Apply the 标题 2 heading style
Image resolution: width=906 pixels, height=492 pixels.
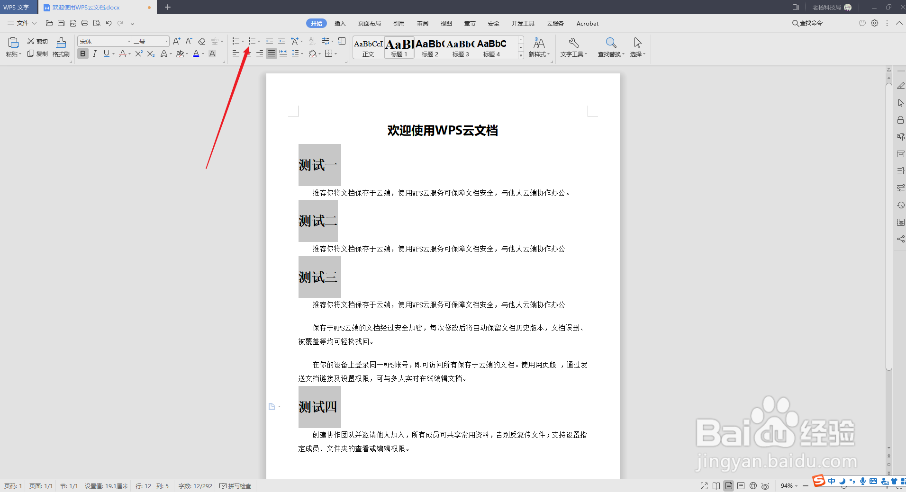click(430, 47)
